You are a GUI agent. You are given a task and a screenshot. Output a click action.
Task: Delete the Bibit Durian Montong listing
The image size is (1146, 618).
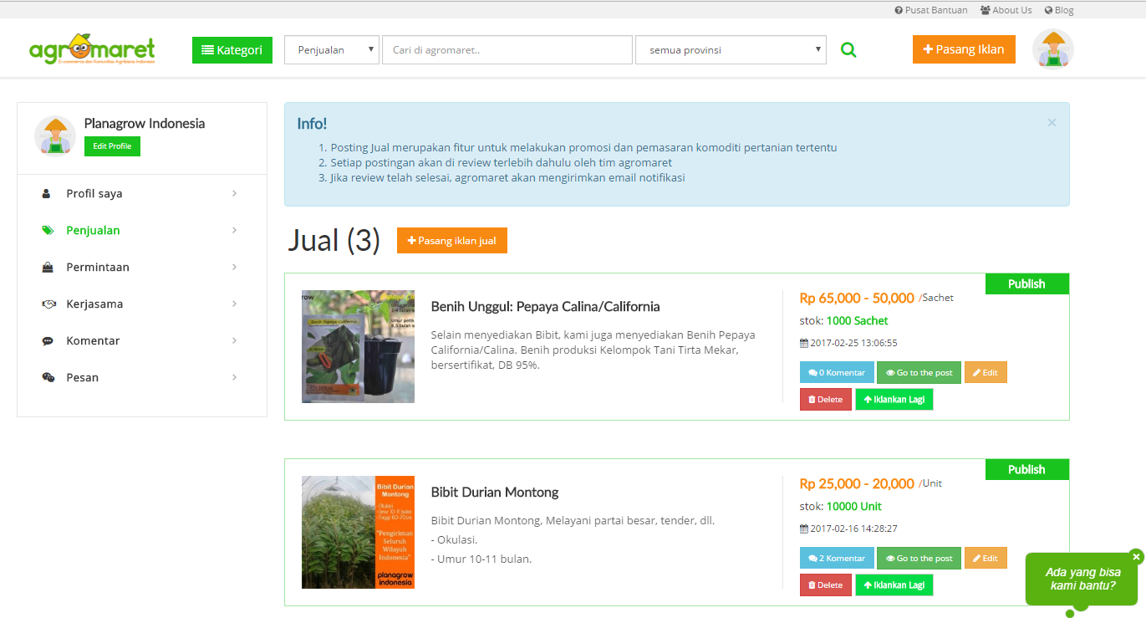coord(826,585)
